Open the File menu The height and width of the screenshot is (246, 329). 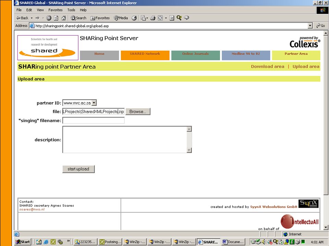pyautogui.click(x=19, y=10)
